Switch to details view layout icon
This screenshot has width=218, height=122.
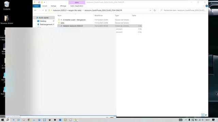pyautogui.click(x=203, y=115)
